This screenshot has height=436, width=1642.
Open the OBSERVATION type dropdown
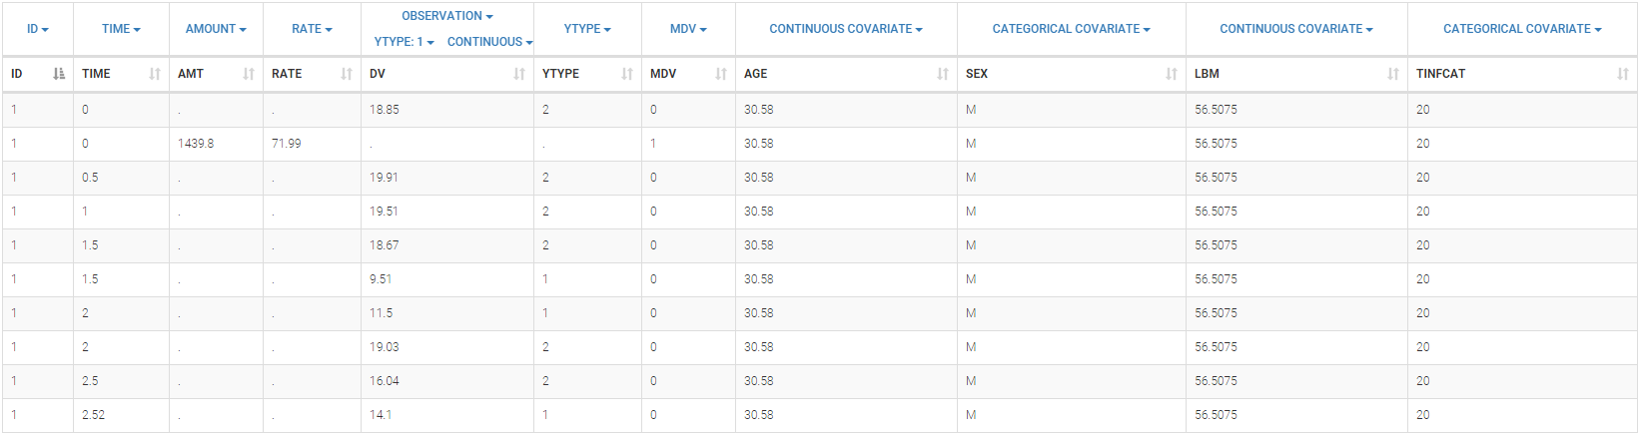(447, 16)
